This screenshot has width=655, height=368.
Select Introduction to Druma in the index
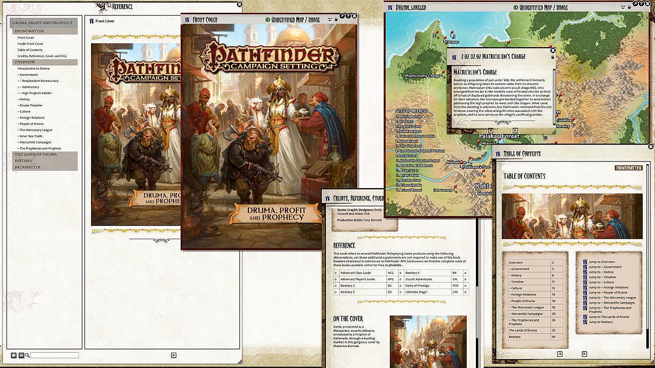point(33,68)
